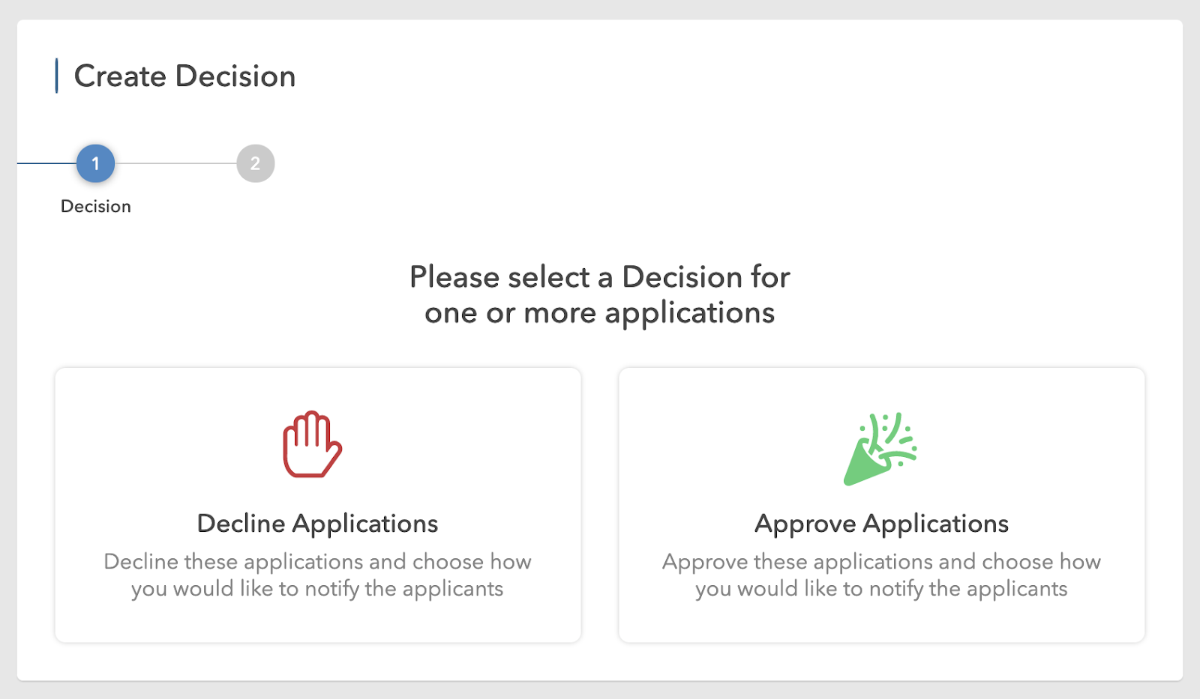
Task: Click the blue vertical bar beside Create Decision
Action: 56,76
